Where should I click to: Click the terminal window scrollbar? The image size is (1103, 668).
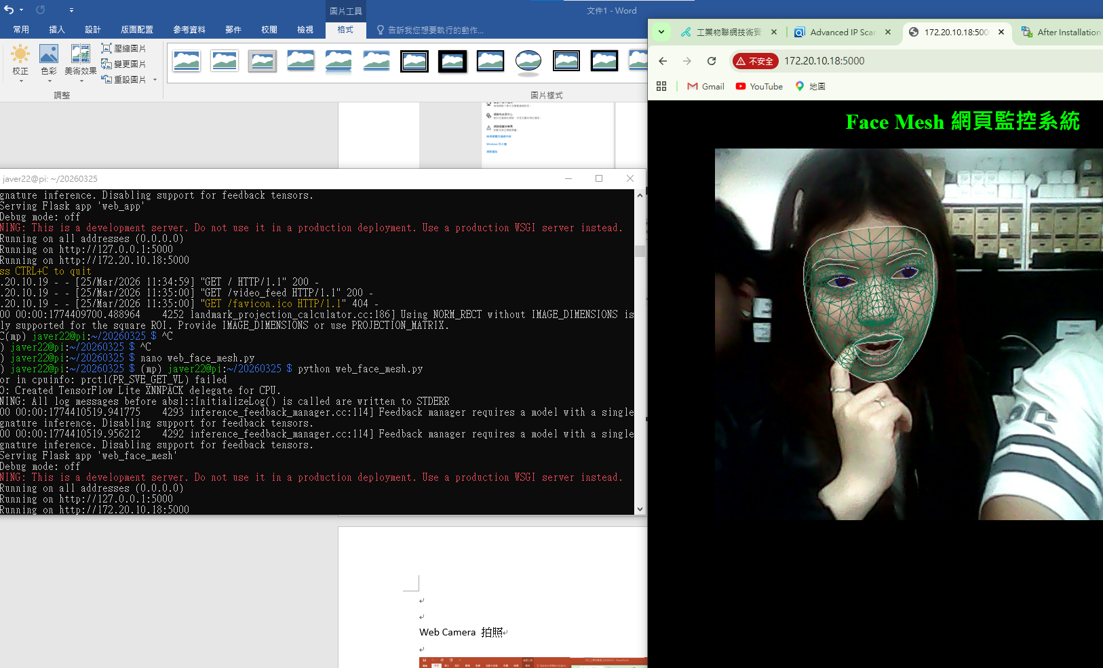click(639, 251)
